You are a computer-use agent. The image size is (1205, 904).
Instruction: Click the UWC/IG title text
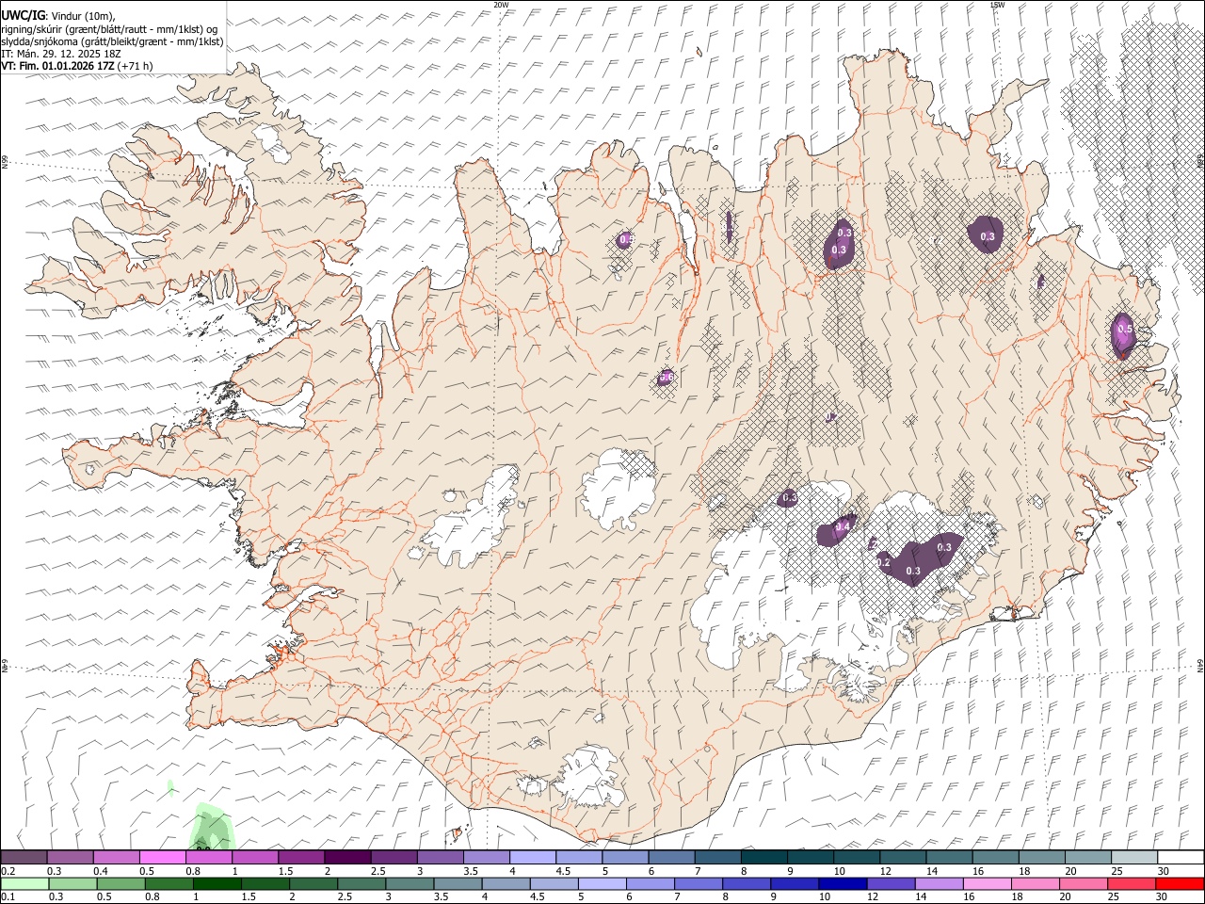[x=23, y=15]
